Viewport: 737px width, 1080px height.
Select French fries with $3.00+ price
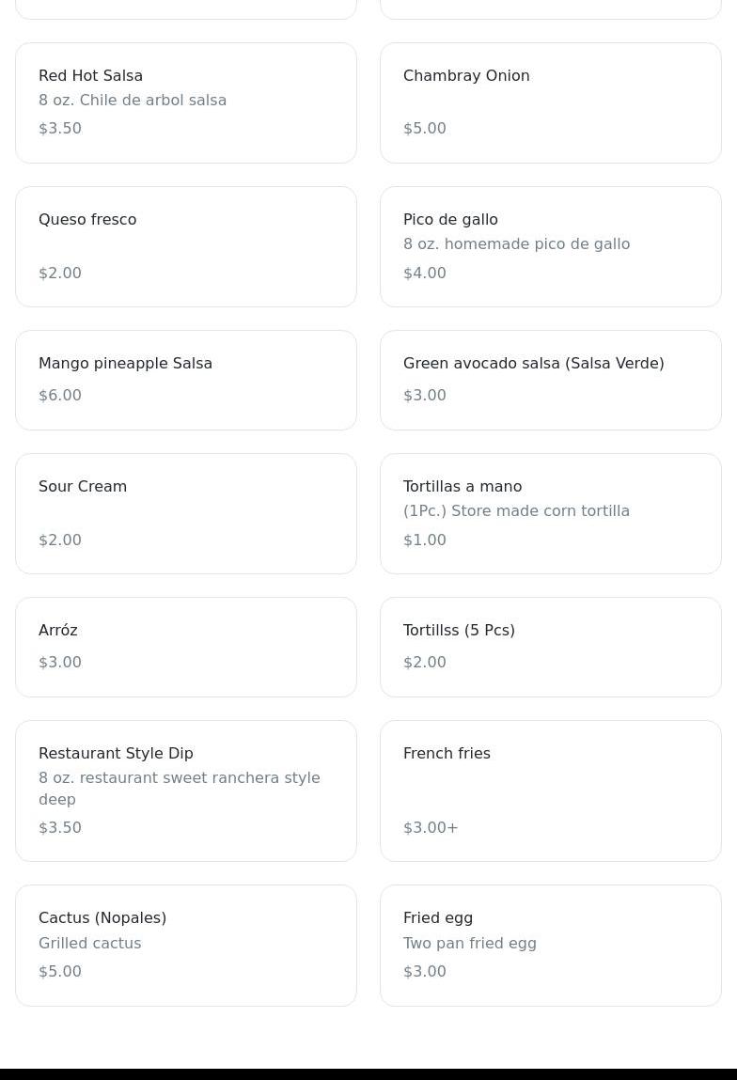pos(550,791)
